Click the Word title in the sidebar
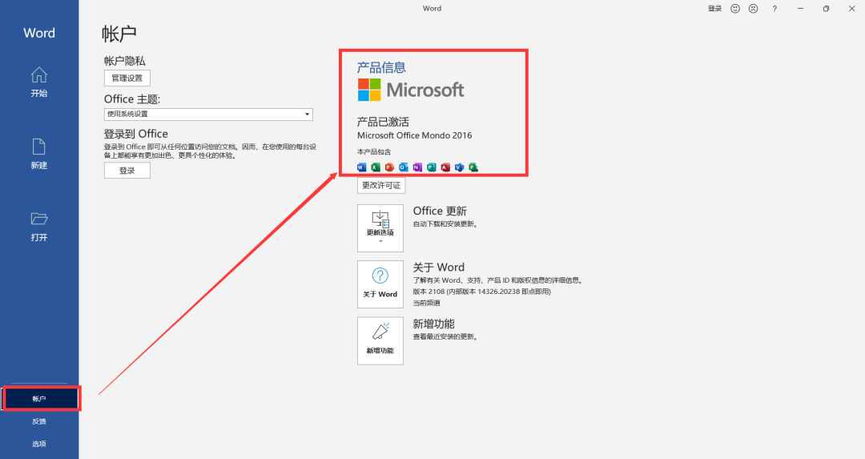The height and width of the screenshot is (459, 865). 39,33
